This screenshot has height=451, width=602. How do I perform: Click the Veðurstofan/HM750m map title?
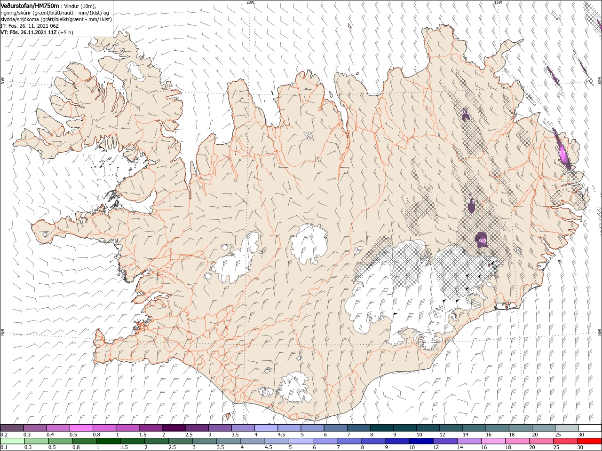pyautogui.click(x=30, y=5)
